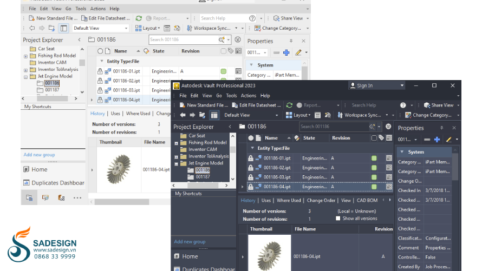The image size is (482, 271).
Task: Click forward arrow in dark window navigation
Action: click(192, 115)
